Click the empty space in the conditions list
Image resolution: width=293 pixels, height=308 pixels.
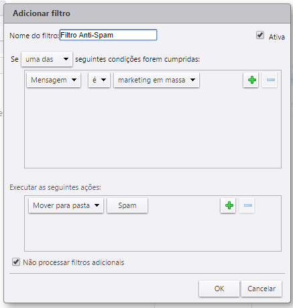pyautogui.click(x=153, y=127)
